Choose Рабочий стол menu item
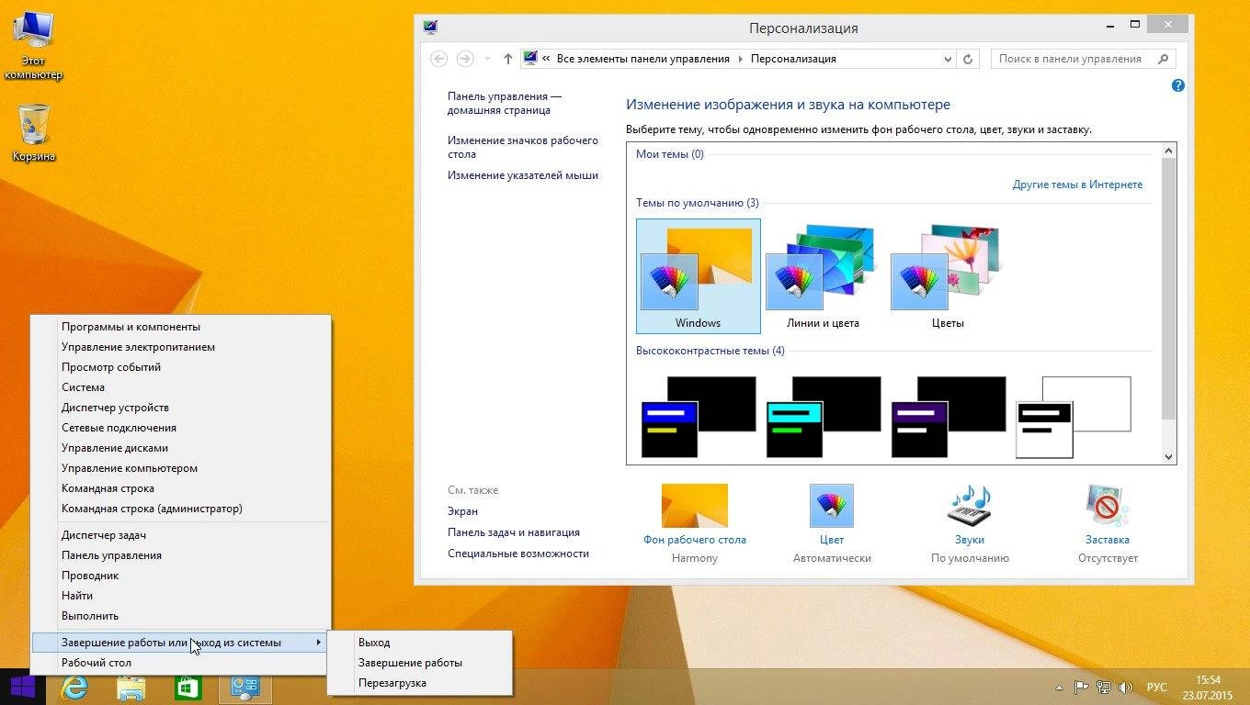 pyautogui.click(x=181, y=663)
